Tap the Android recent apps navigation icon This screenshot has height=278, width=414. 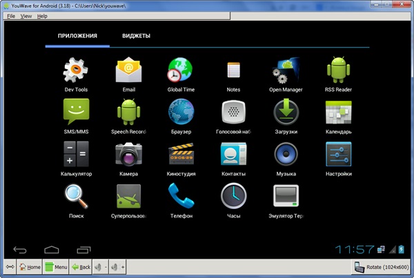pos(83,248)
